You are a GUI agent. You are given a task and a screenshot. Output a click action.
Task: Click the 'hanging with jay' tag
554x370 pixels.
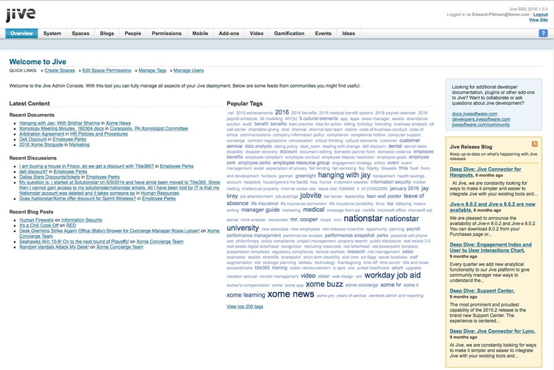344,175
